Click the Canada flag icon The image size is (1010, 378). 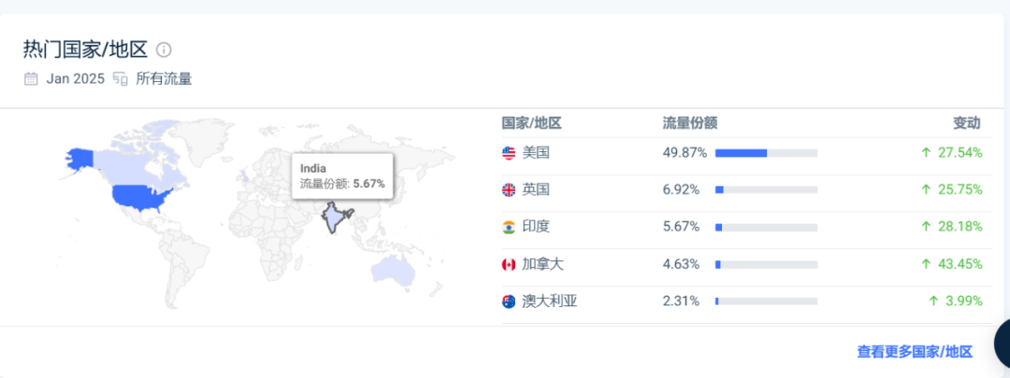click(509, 264)
